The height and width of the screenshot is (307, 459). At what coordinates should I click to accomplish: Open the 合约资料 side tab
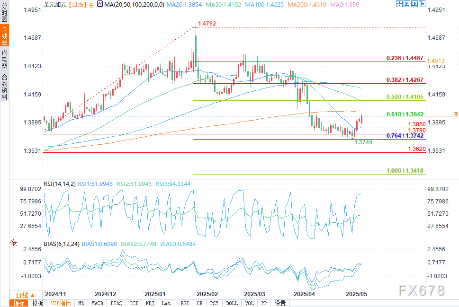click(5, 87)
